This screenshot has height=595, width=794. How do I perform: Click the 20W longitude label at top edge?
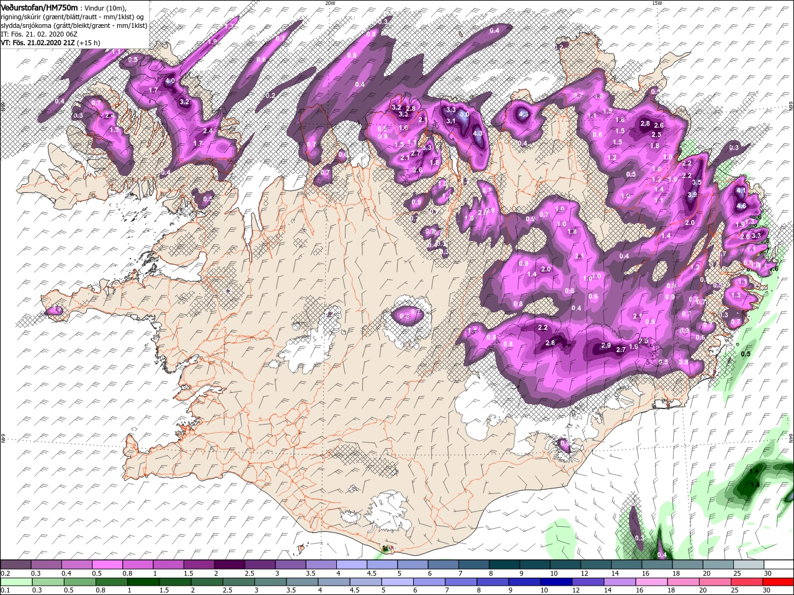[x=330, y=2]
